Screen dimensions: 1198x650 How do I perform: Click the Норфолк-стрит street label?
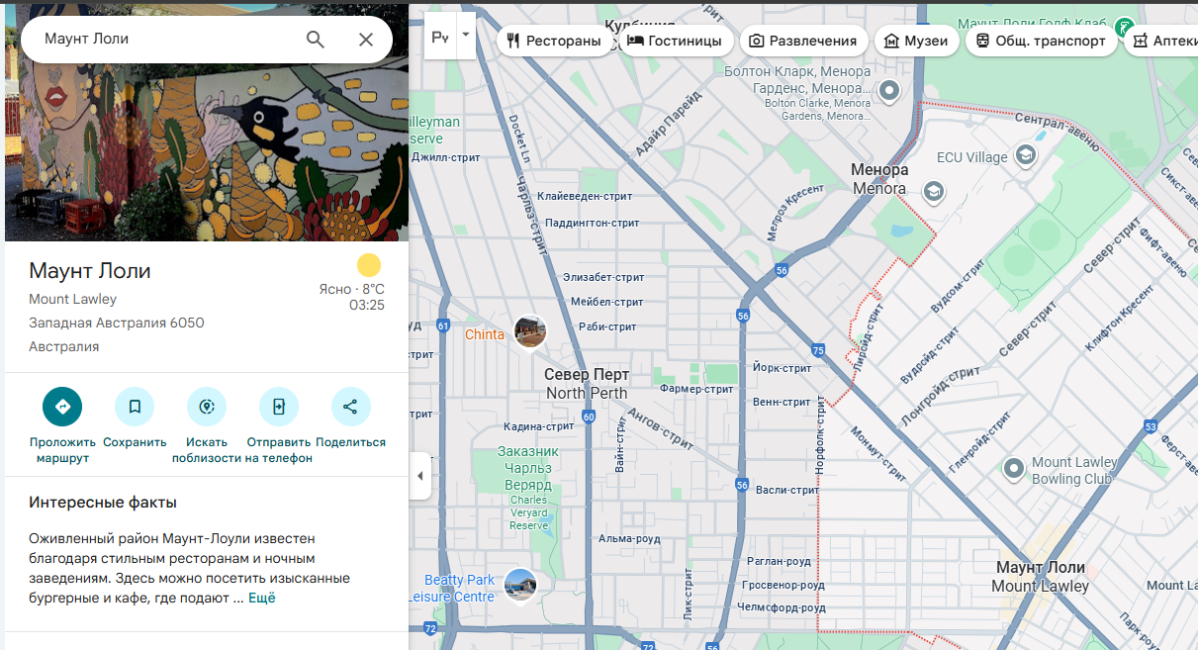(x=819, y=437)
